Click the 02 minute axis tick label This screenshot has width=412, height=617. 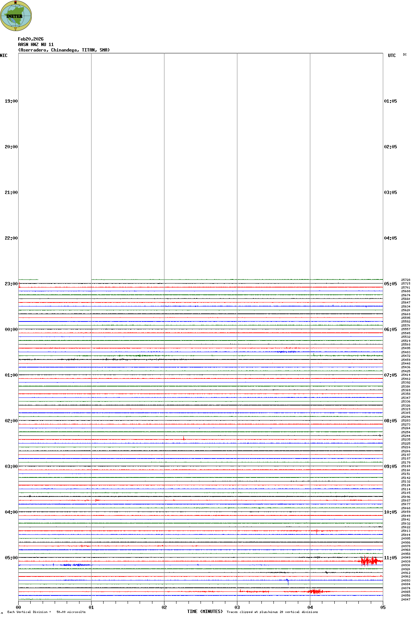164,608
